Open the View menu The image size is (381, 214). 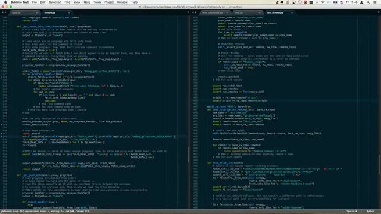(x=77, y=2)
